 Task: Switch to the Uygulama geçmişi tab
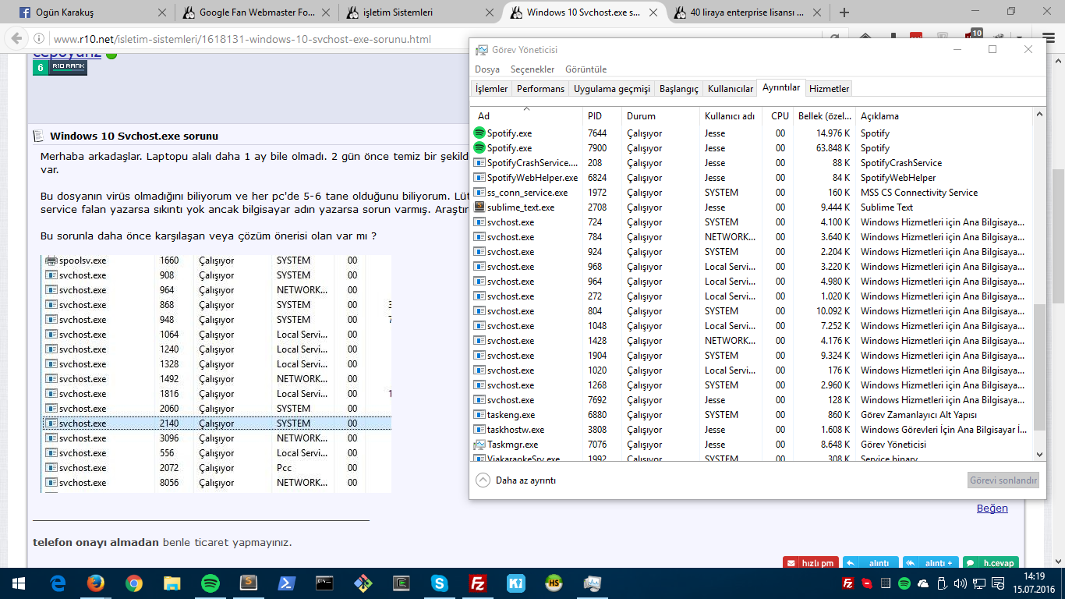(x=611, y=89)
